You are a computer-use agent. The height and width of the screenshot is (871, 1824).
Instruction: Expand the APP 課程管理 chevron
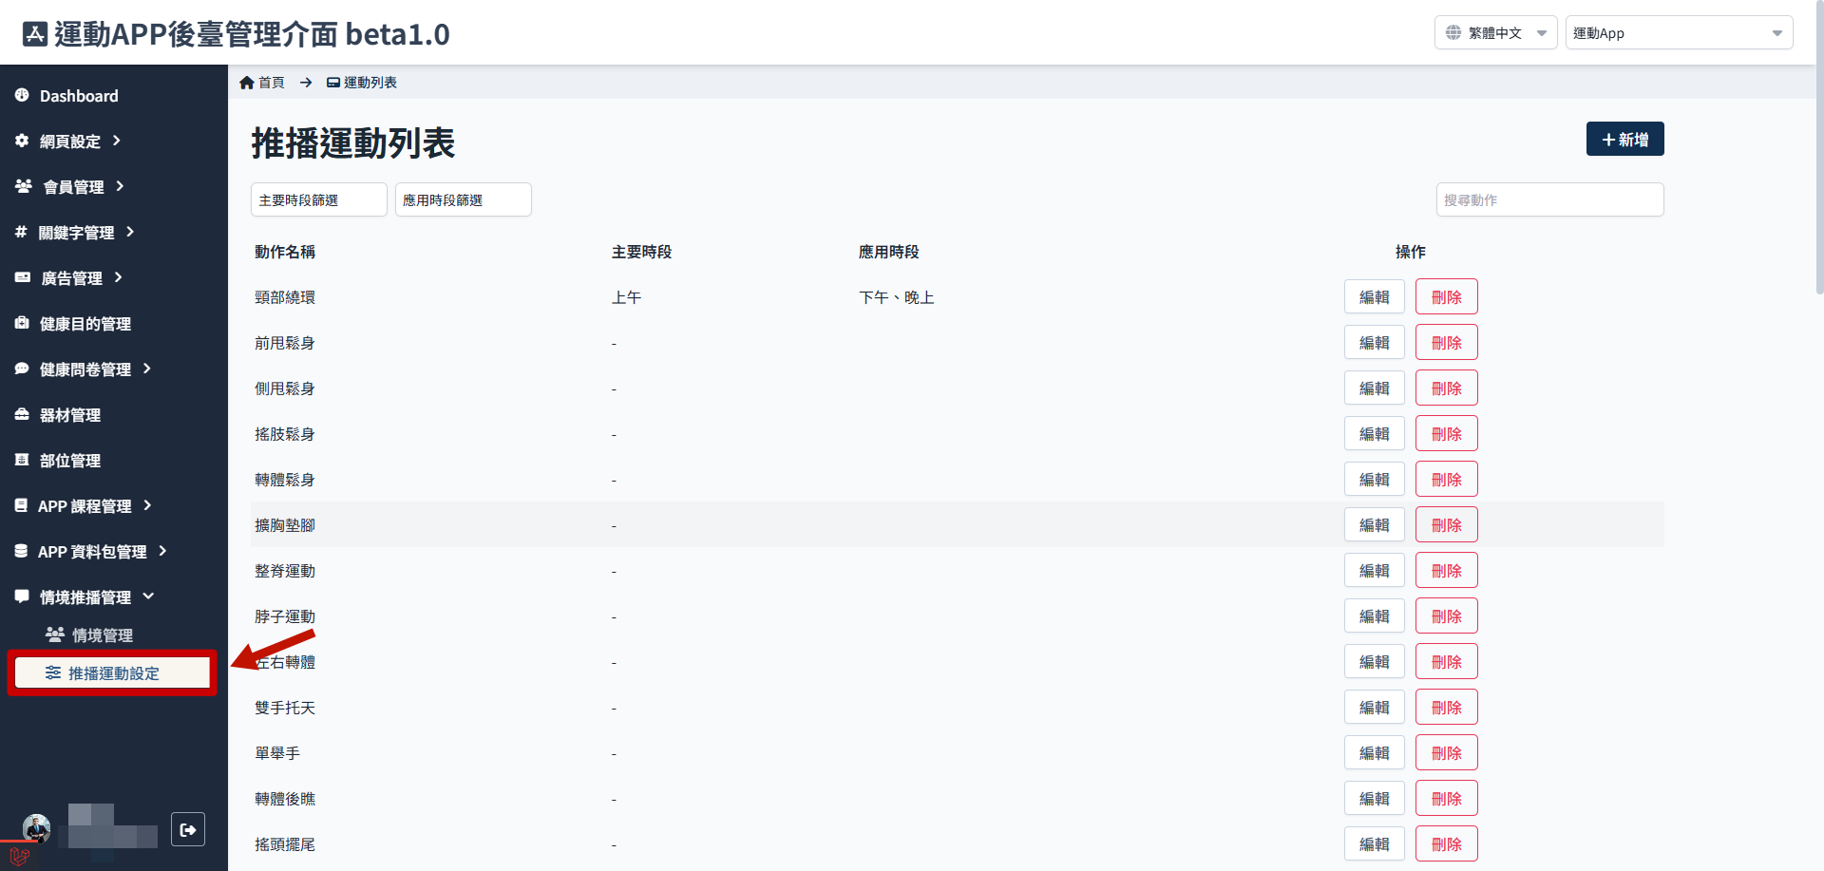[147, 505]
